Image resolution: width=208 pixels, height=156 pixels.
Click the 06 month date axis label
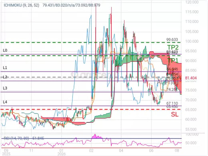click(151, 150)
